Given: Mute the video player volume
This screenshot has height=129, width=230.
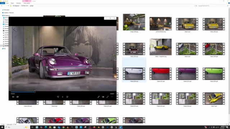Looking at the screenshot, I should 13,97.
